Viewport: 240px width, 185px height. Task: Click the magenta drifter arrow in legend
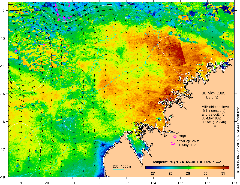pos(173,144)
